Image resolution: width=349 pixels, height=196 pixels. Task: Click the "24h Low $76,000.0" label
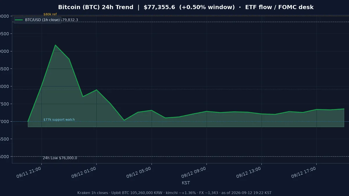(x=60, y=158)
